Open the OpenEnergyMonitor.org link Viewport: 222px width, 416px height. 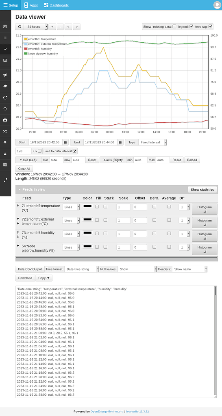point(107,412)
